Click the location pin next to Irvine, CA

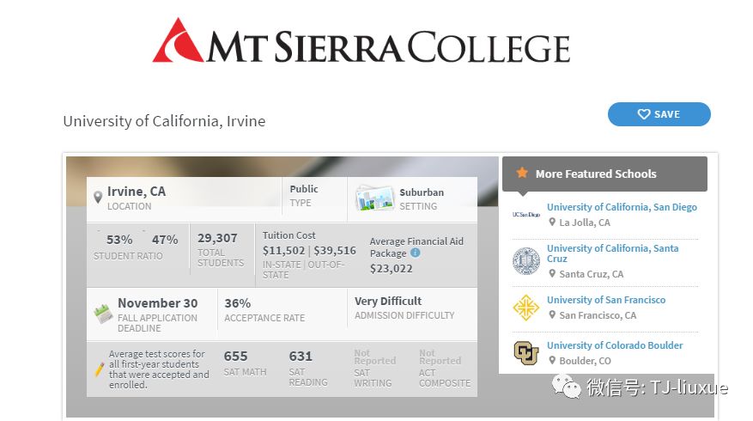[x=98, y=197]
